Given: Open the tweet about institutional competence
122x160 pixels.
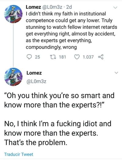Looking at the screenshot, I should click(71, 31).
